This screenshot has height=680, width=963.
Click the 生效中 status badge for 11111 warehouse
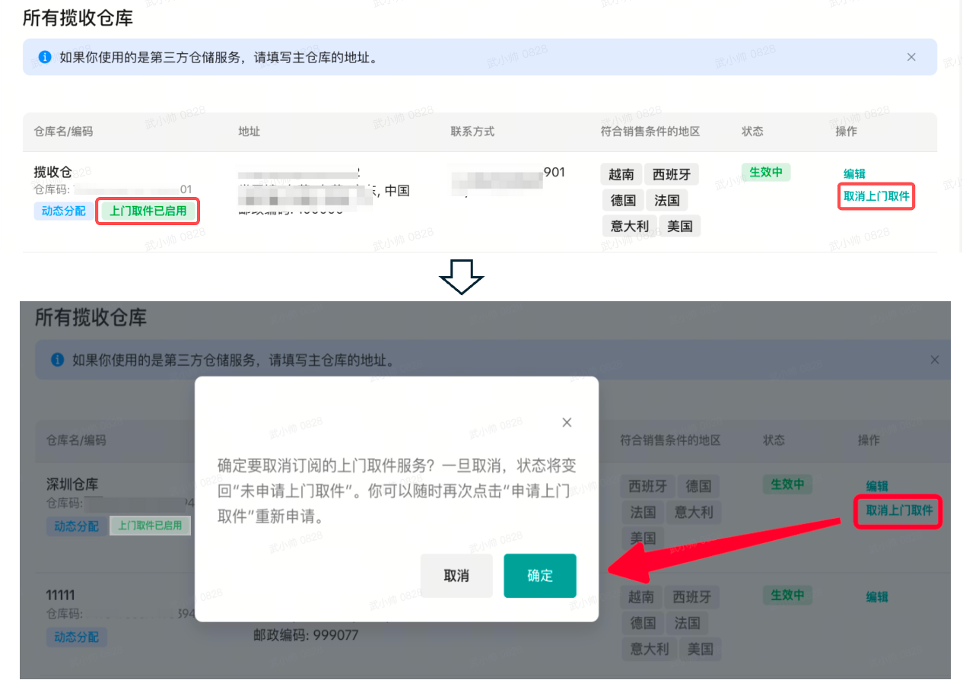click(x=788, y=595)
